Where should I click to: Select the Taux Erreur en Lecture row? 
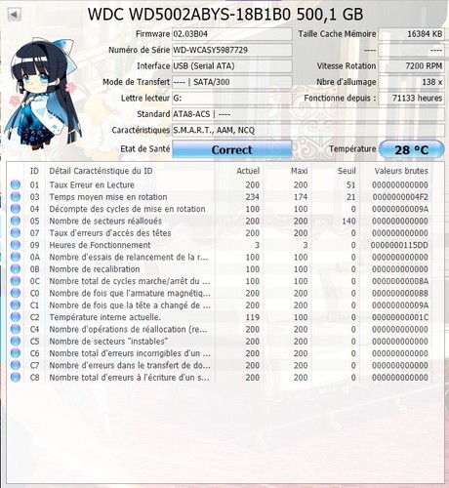(220, 184)
